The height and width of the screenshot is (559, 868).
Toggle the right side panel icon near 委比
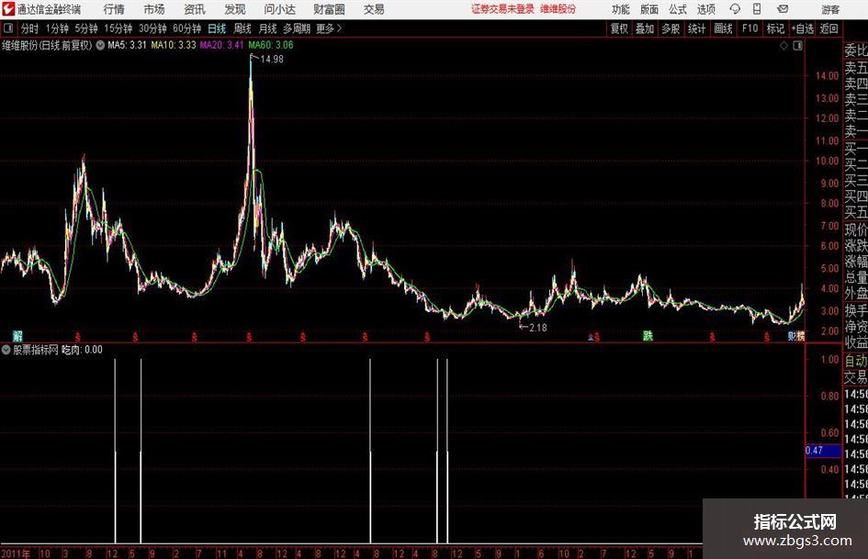coord(797,46)
